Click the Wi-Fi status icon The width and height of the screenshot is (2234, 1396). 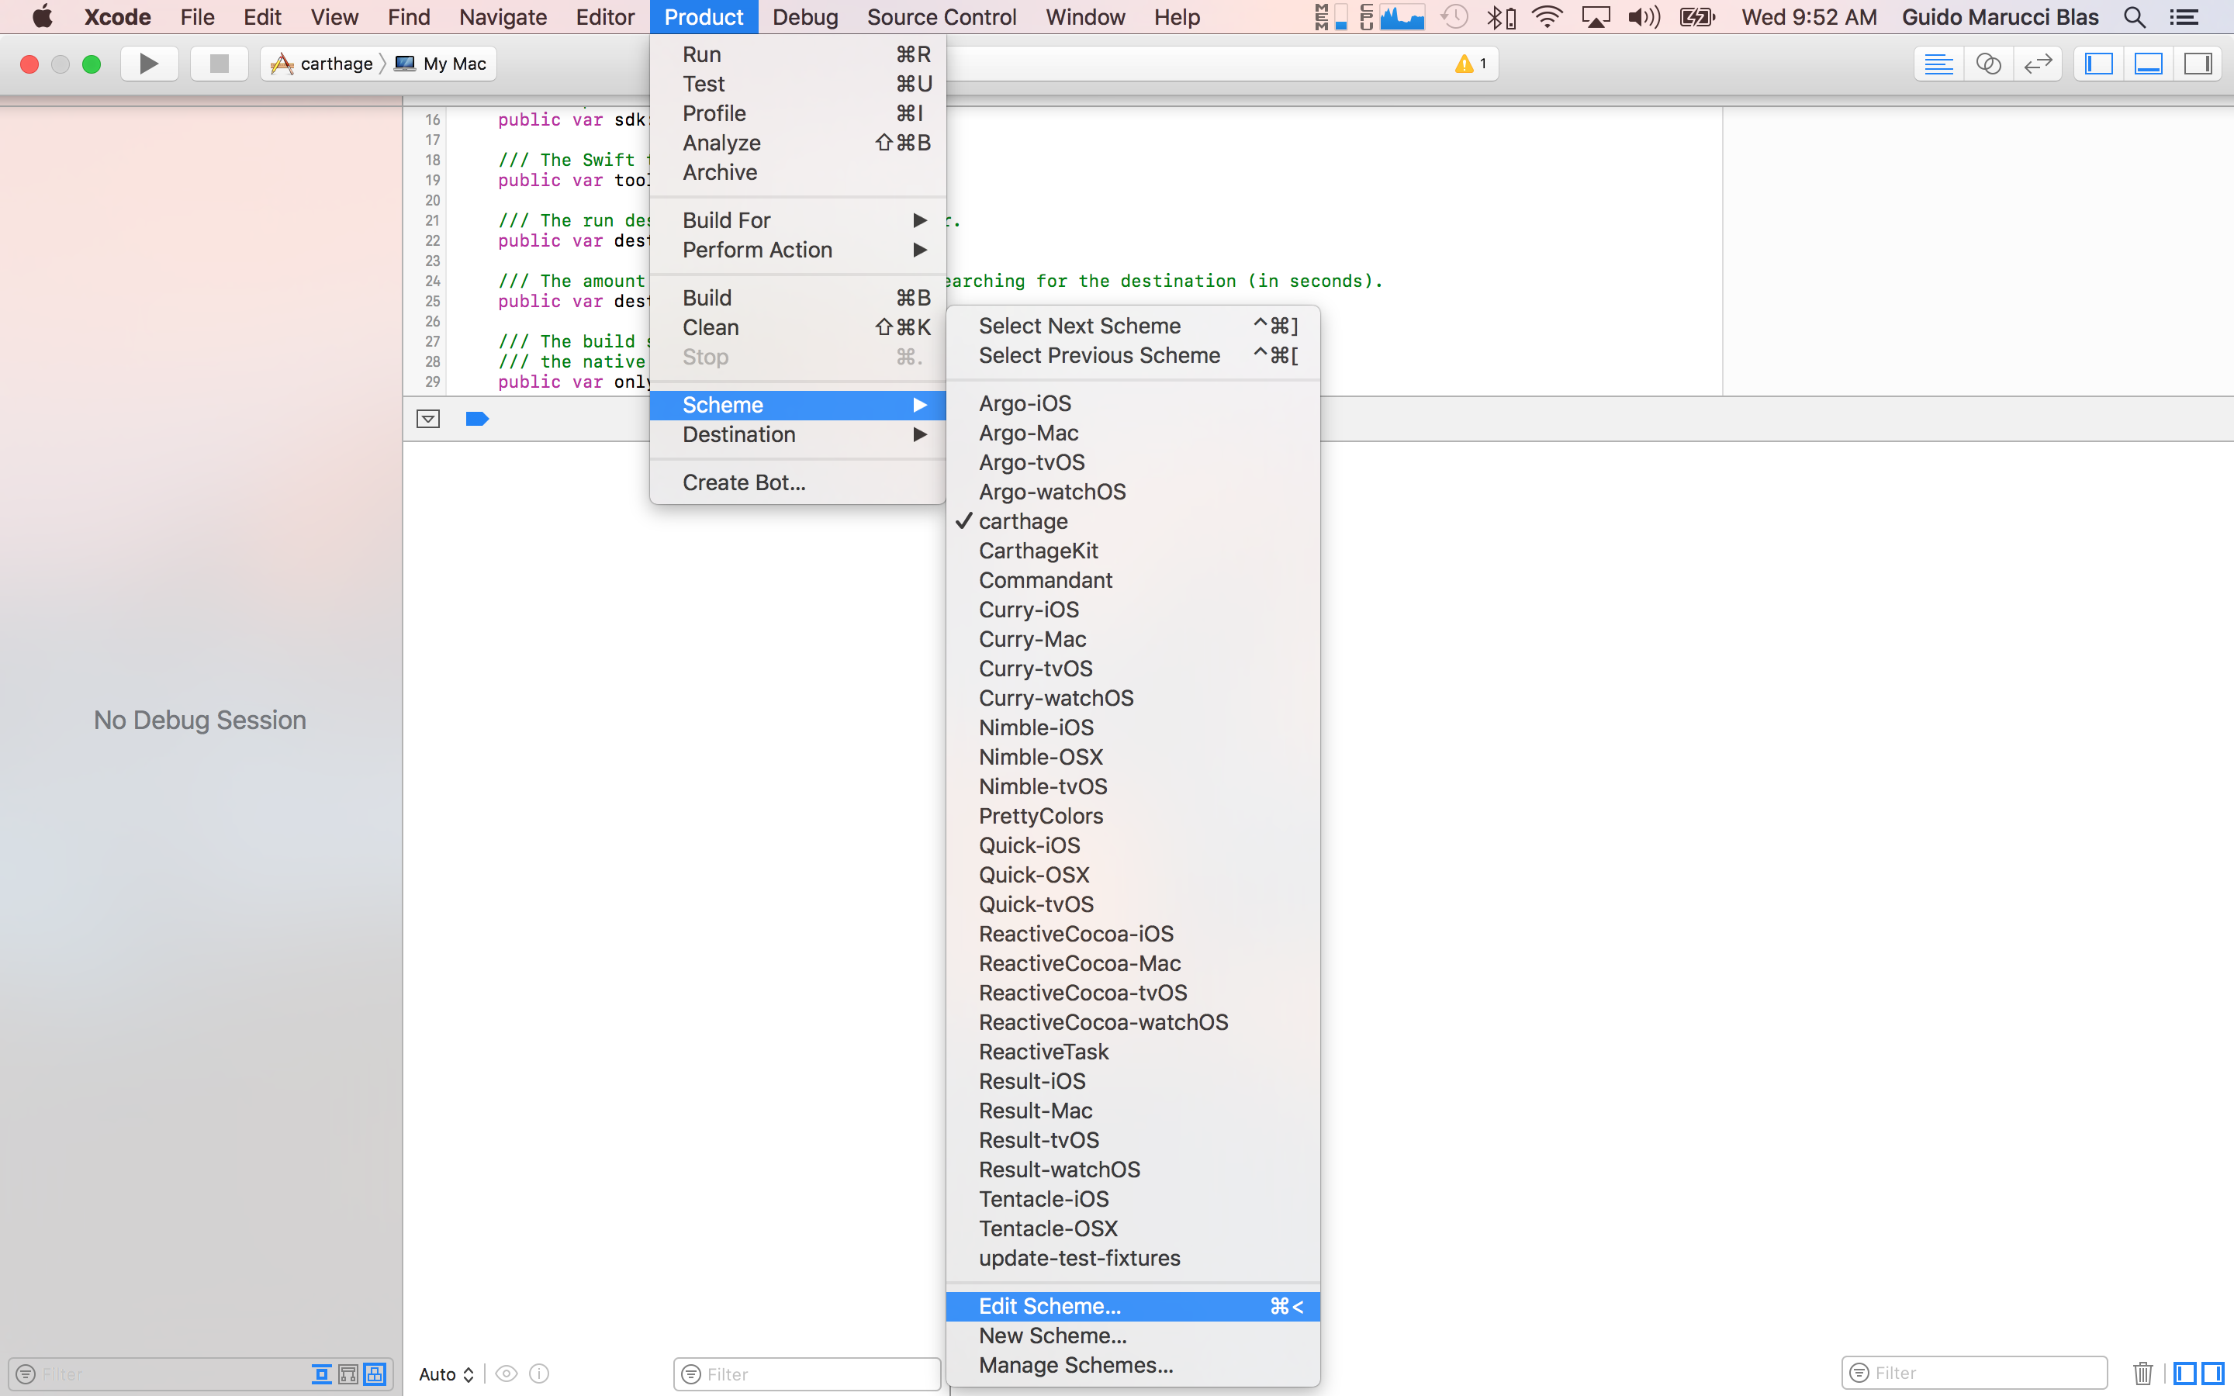[x=1546, y=16]
